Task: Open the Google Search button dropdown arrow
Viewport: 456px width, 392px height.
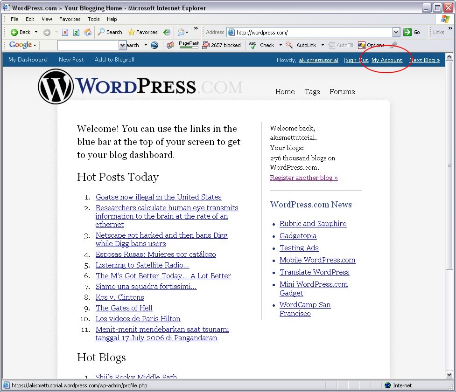Action: point(146,45)
